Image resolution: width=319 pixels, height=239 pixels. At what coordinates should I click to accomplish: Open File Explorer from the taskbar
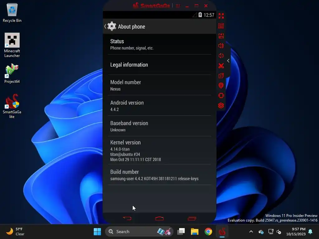pos(195,232)
